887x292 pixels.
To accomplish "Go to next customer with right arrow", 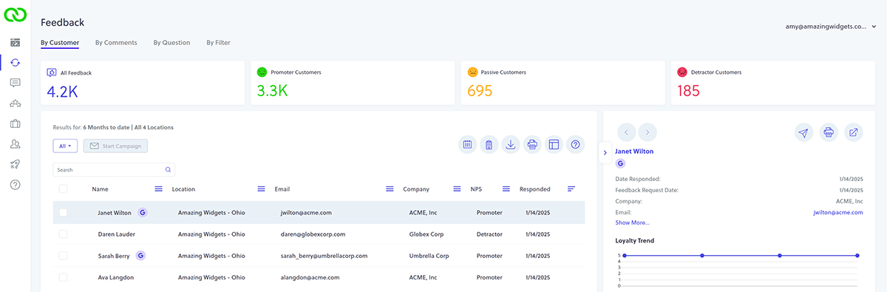I will 648,132.
